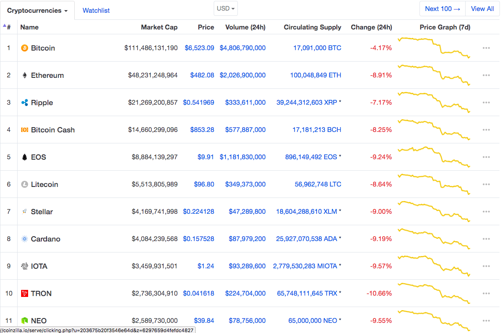503x333 pixels.
Task: Sort the table by Price column
Action: [206, 27]
